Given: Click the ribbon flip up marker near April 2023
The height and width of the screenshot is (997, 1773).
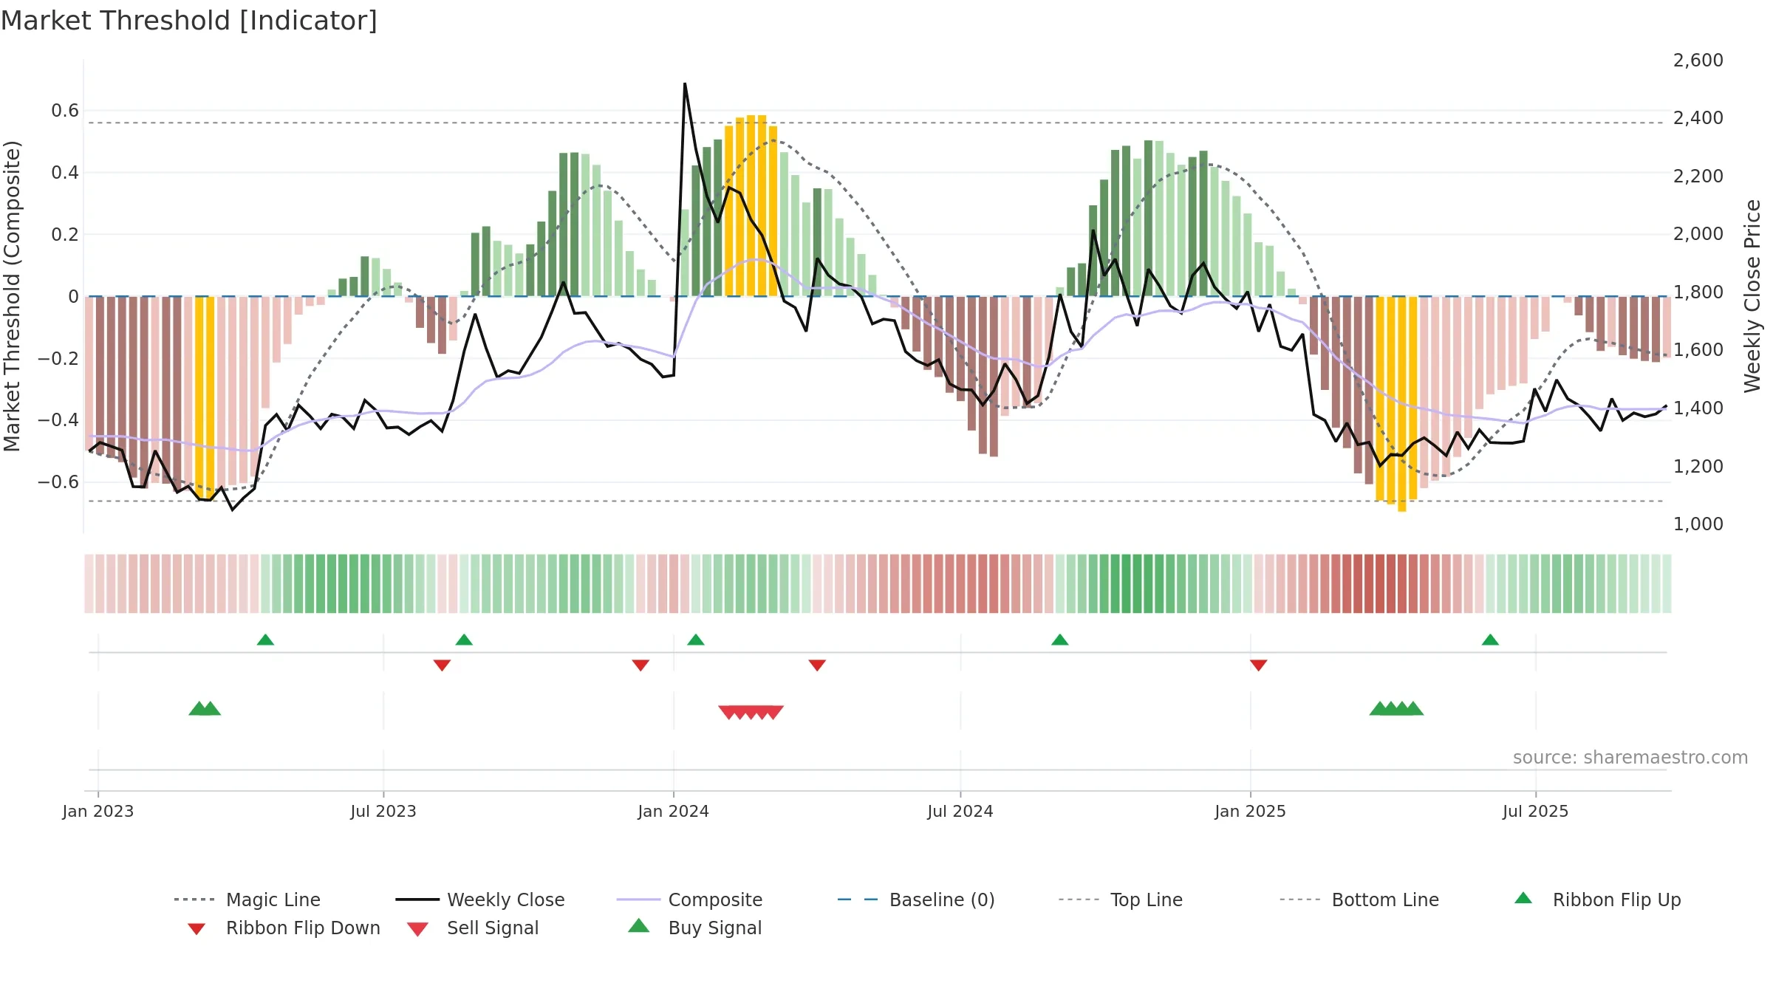Looking at the screenshot, I should click(x=265, y=640).
